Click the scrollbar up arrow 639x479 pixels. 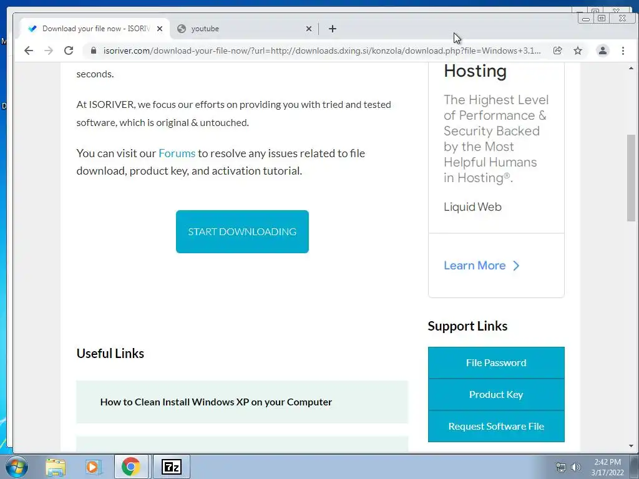click(x=631, y=69)
